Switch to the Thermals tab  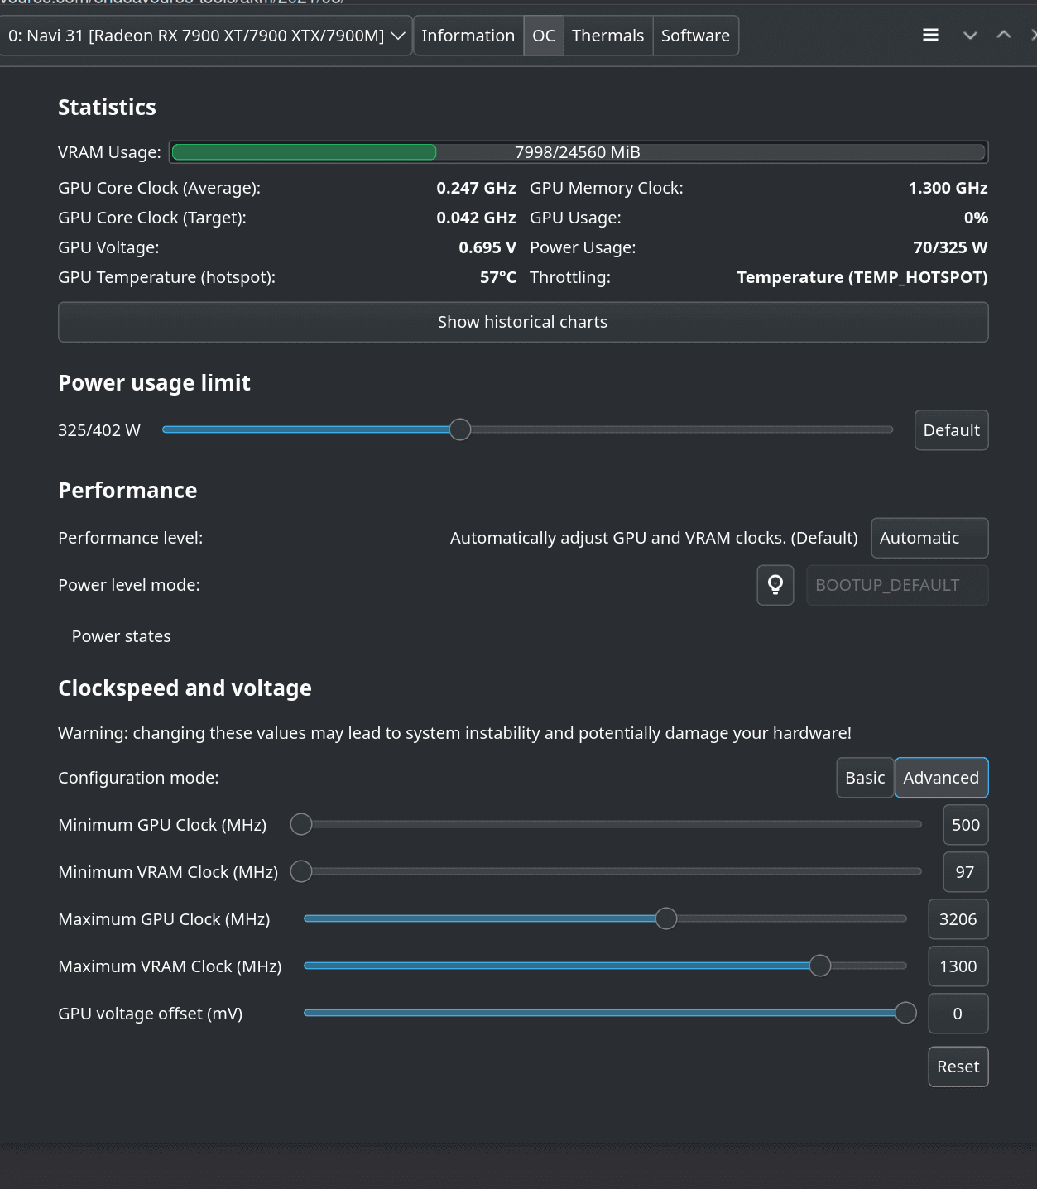tap(607, 36)
